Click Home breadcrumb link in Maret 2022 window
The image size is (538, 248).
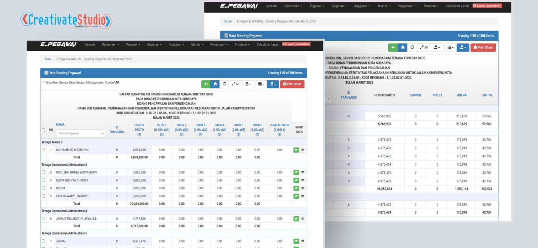tap(47, 59)
